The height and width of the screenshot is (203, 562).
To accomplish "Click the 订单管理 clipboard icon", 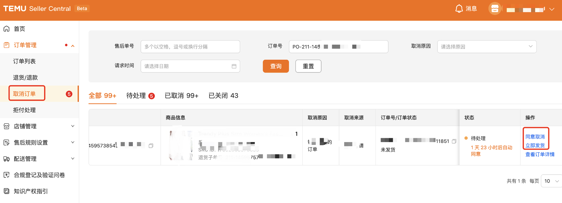I will coord(6,45).
